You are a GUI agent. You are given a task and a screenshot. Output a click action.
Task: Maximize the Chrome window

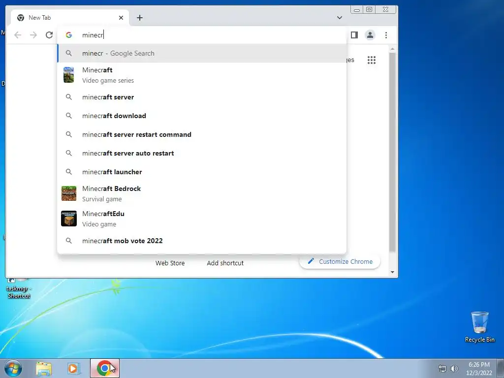click(369, 9)
